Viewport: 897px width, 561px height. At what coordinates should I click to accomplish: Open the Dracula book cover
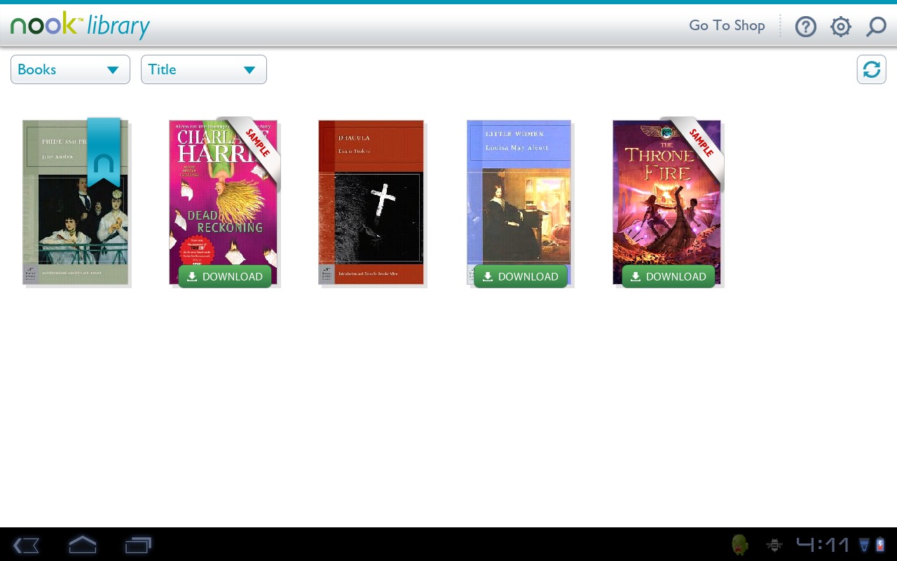(x=371, y=202)
